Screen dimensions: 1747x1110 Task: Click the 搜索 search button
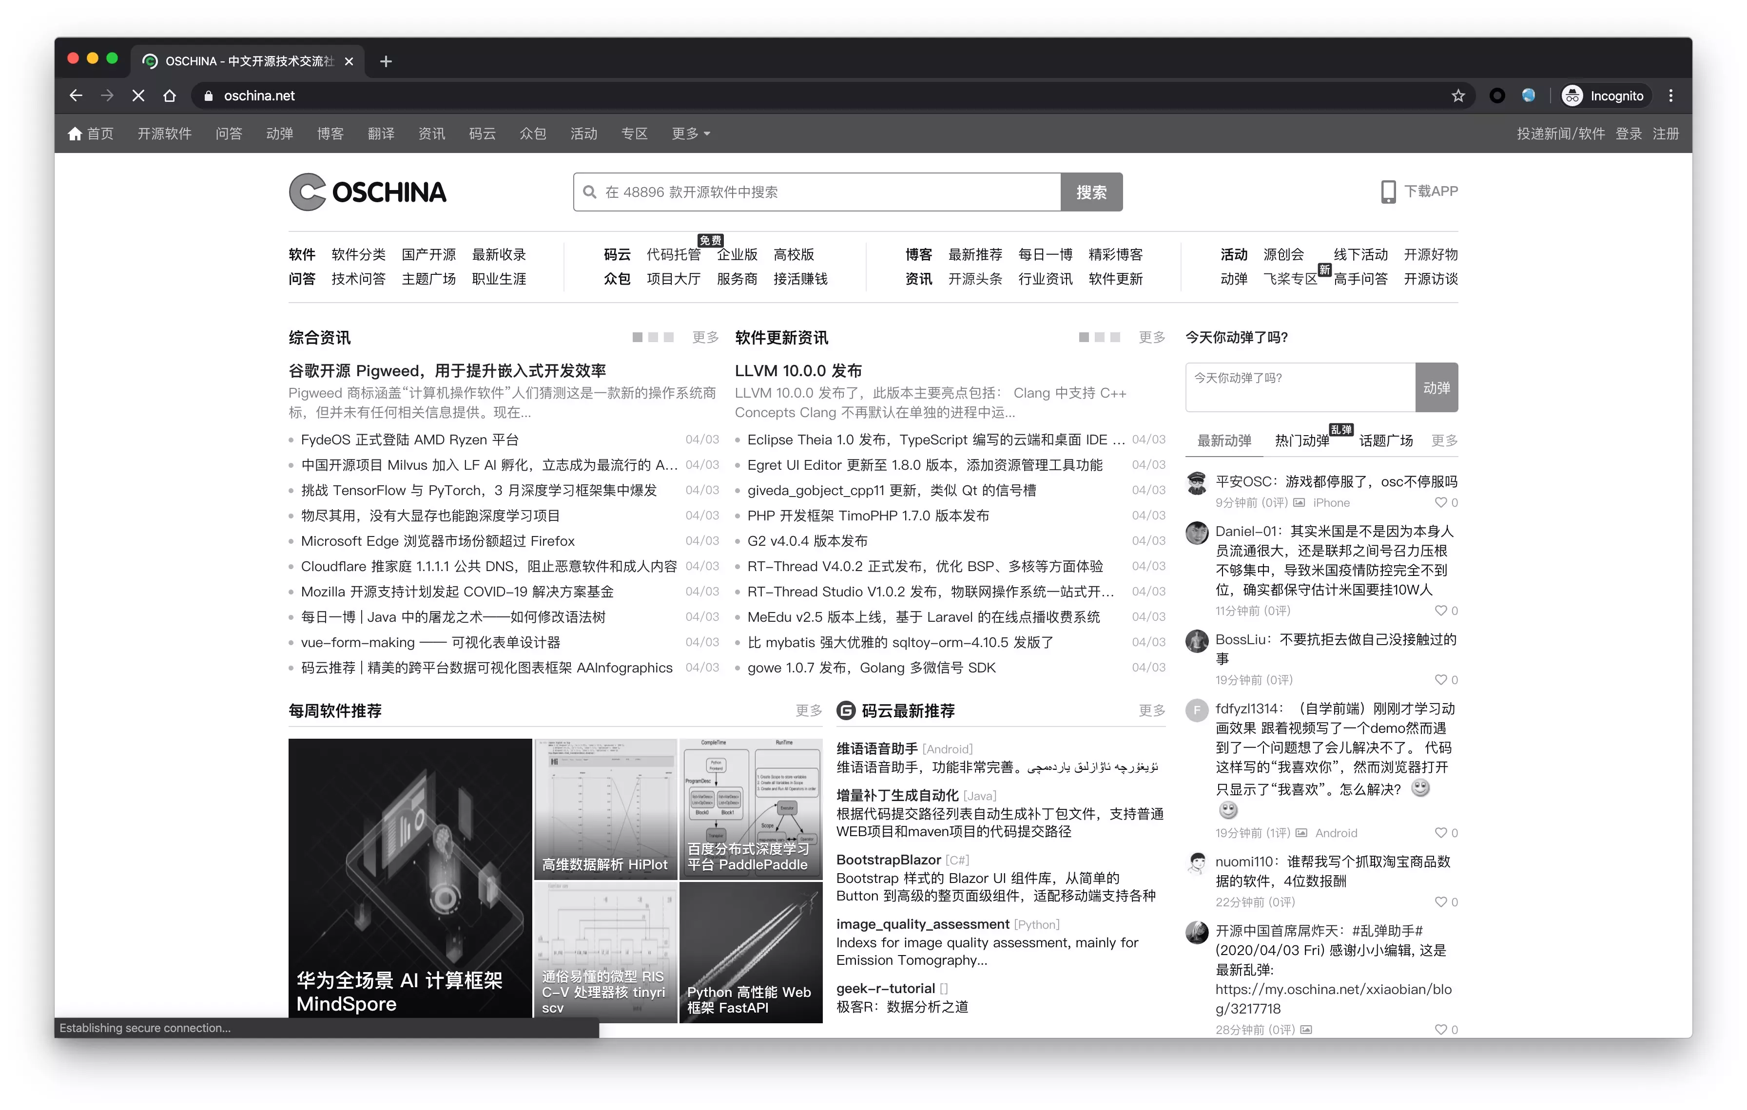(x=1092, y=192)
